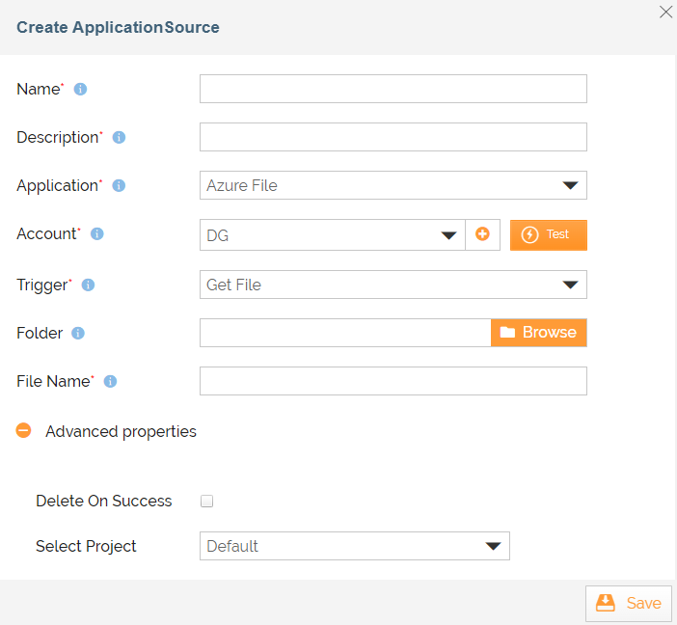Screen dimensions: 677x625
Task: Click the Application field info icon
Action: point(119,186)
